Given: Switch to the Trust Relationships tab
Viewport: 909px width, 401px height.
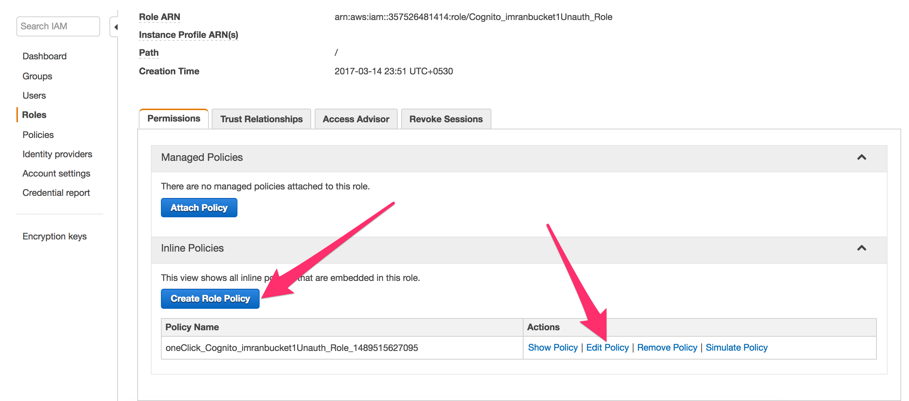Looking at the screenshot, I should coord(261,119).
